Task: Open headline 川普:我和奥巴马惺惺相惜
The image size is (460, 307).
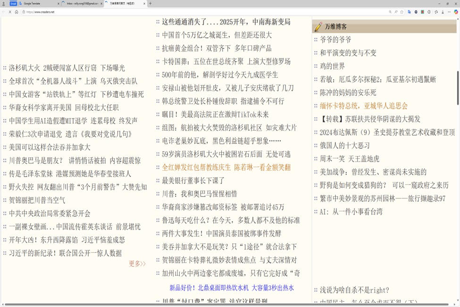Action: 200,194
